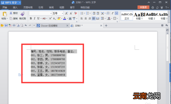The image size is (171, 104).
Task: Click the decrease indent icon
Action: tap(94, 13)
